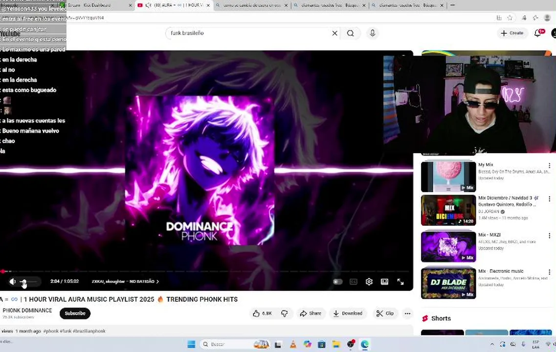556x352 pixels.
Task: Open the PHONK DOMINANCE channel page
Action: [x=27, y=310]
